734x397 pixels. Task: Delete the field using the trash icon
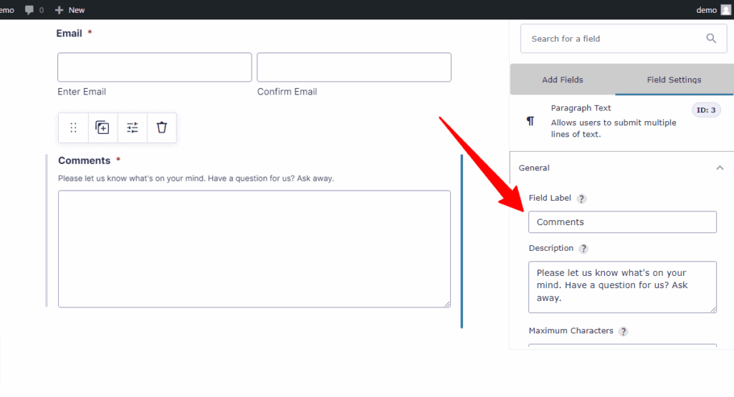pos(161,128)
